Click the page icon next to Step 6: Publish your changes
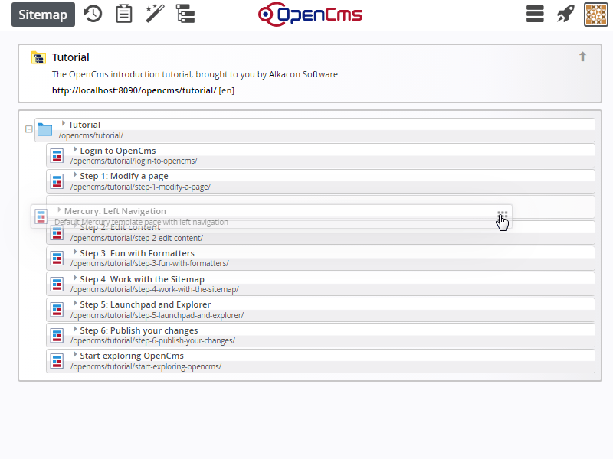Image resolution: width=613 pixels, height=459 pixels. click(x=57, y=335)
